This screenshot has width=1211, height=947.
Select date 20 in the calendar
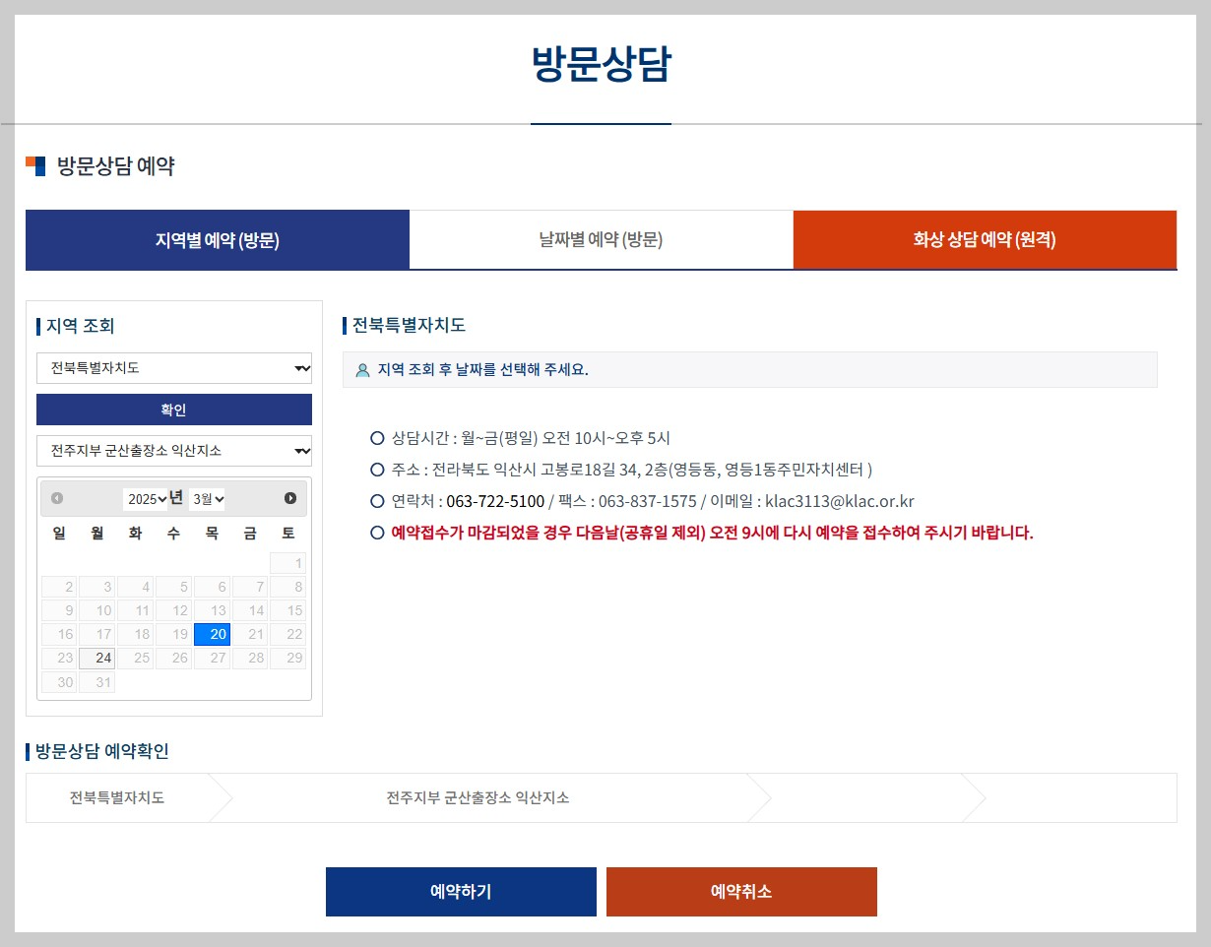pos(212,634)
